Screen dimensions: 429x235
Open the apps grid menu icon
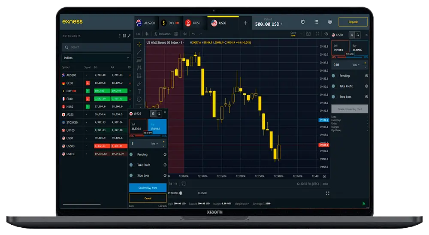coord(316,22)
